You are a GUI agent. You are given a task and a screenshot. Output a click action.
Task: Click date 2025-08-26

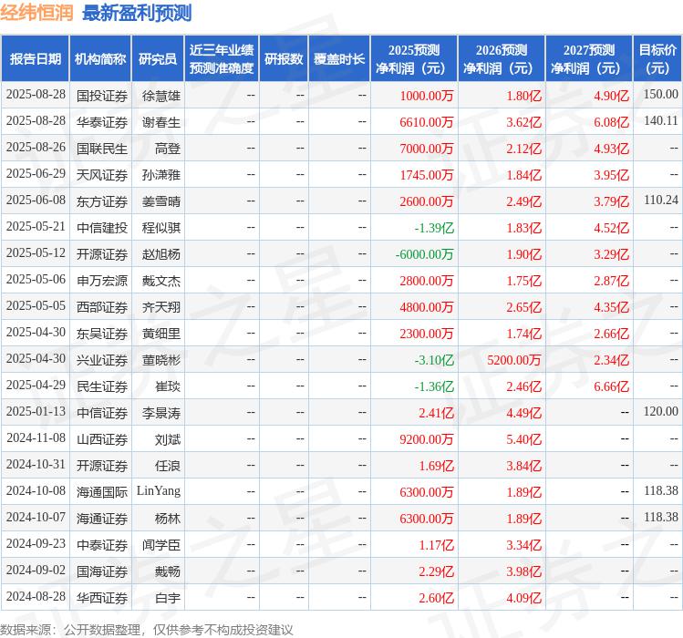(x=36, y=148)
